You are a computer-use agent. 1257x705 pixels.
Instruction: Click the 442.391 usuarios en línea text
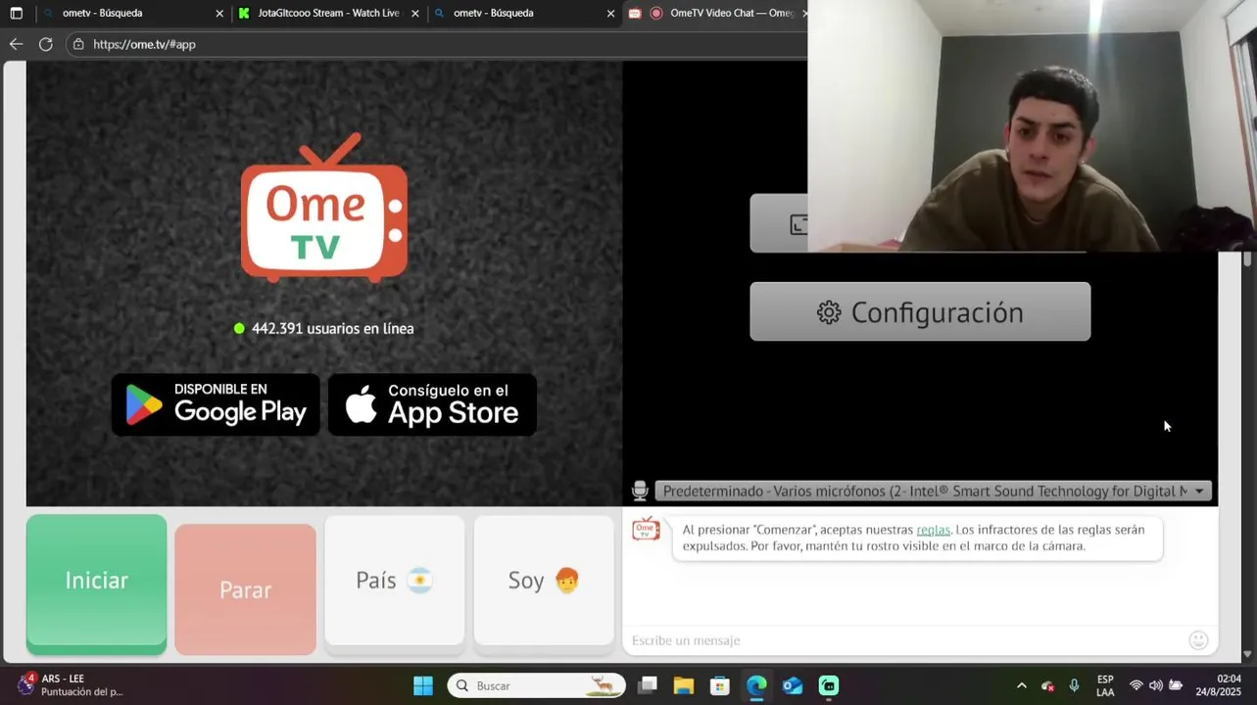[332, 329]
